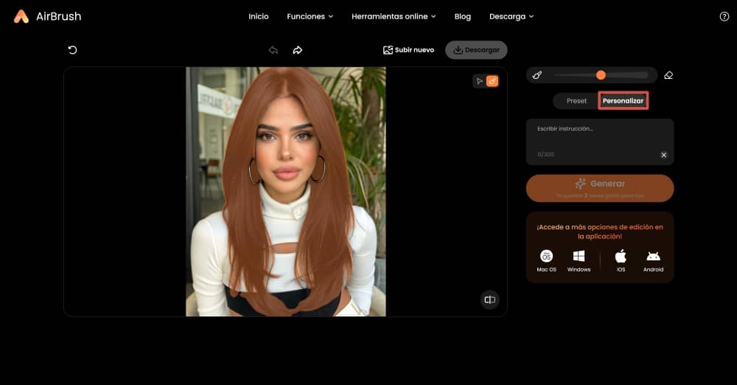Select the eraser tool icon
737x385 pixels.
point(668,75)
